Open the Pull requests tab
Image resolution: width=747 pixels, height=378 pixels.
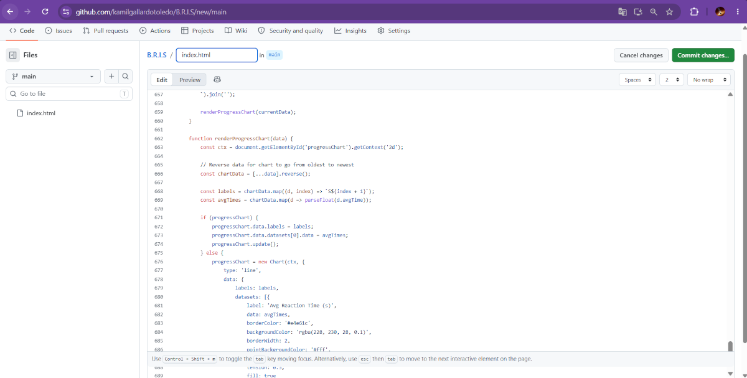click(x=105, y=31)
